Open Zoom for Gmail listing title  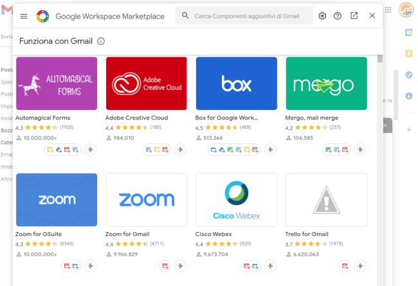coord(128,234)
